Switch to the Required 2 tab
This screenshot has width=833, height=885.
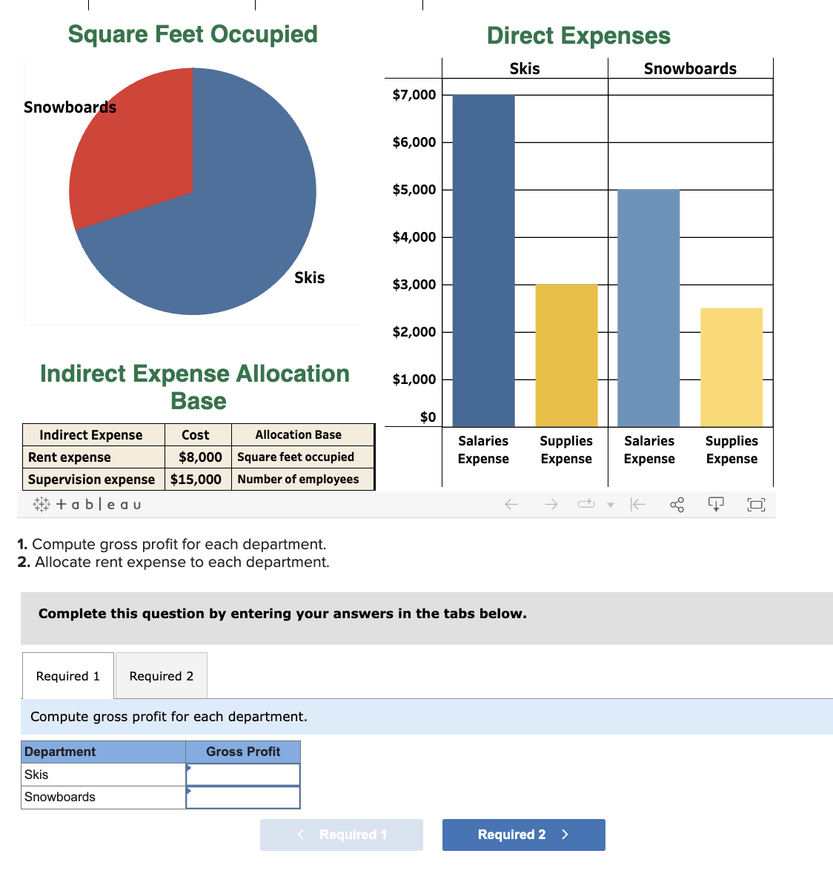click(x=162, y=675)
